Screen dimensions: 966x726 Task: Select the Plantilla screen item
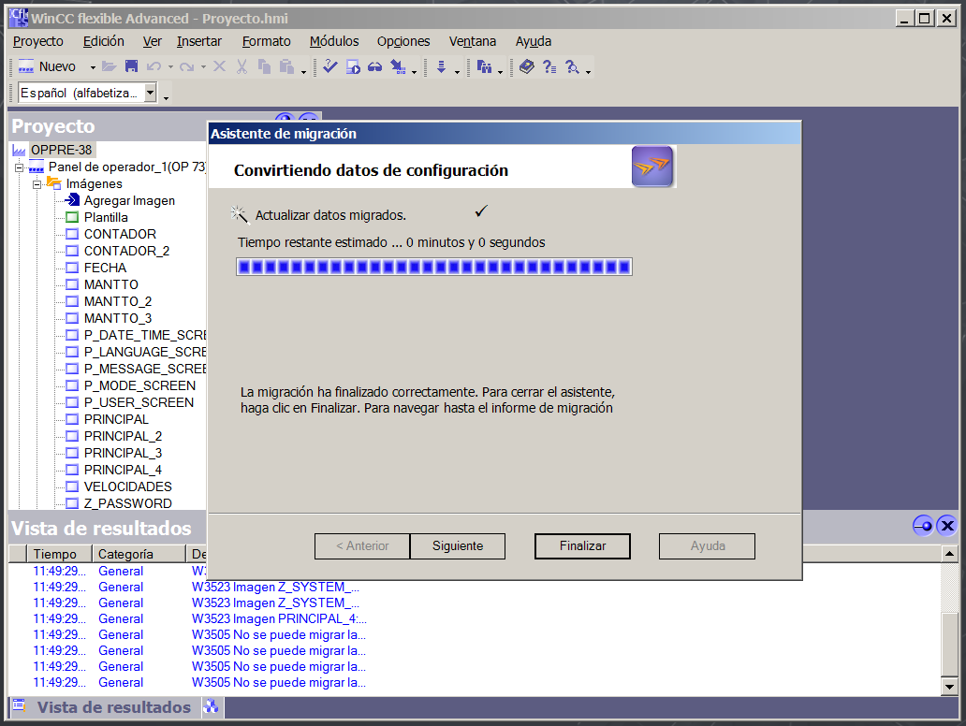pos(106,217)
